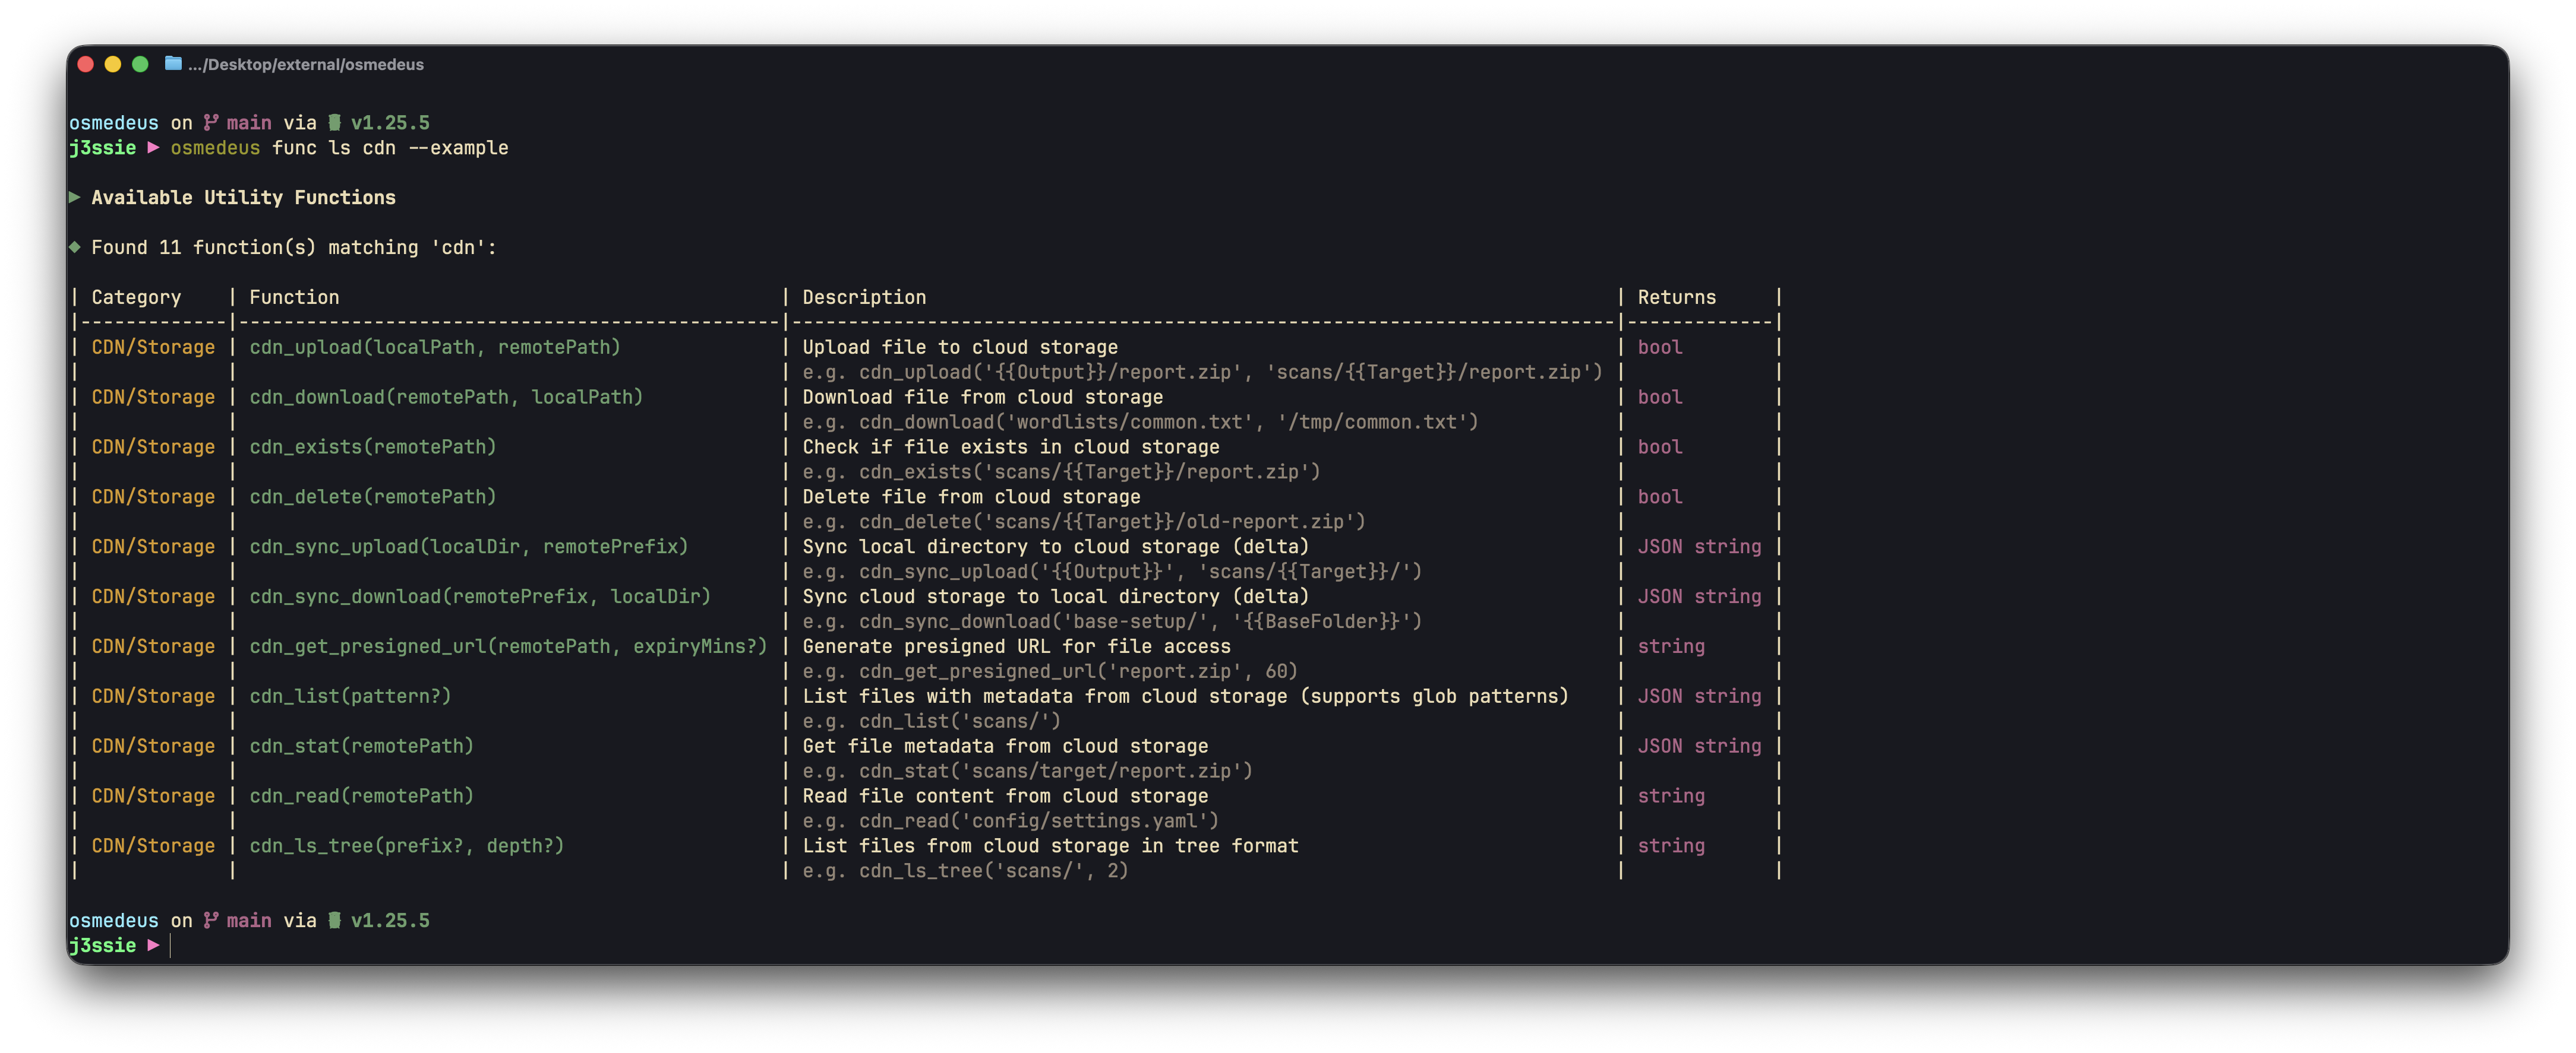Click the 'v1.25.5' version text
The height and width of the screenshot is (1053, 2576).
point(392,122)
